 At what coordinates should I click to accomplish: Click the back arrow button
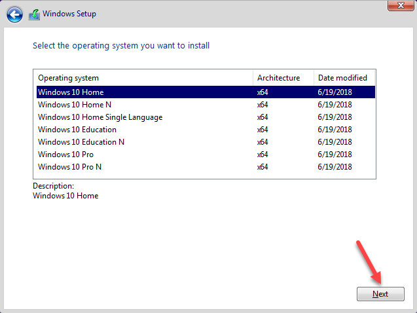tap(15, 14)
